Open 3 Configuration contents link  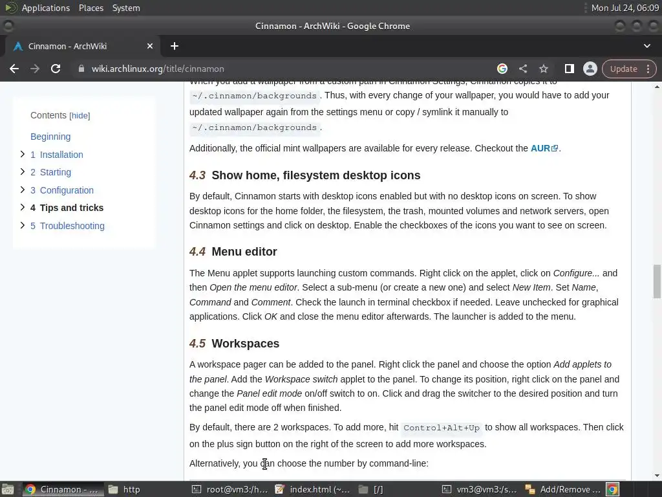coord(62,190)
